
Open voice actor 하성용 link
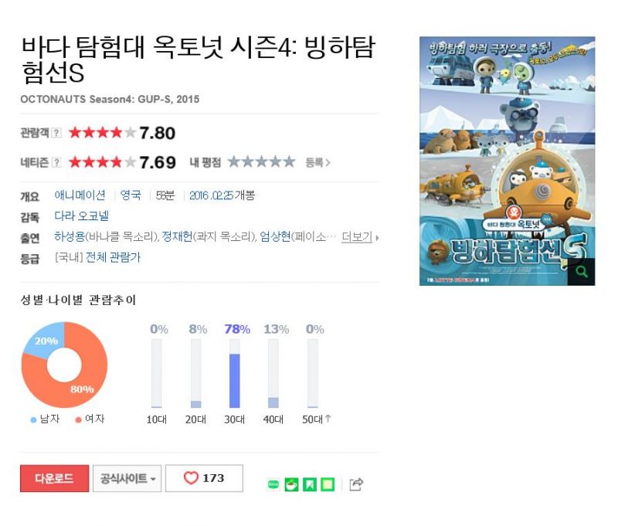70,236
